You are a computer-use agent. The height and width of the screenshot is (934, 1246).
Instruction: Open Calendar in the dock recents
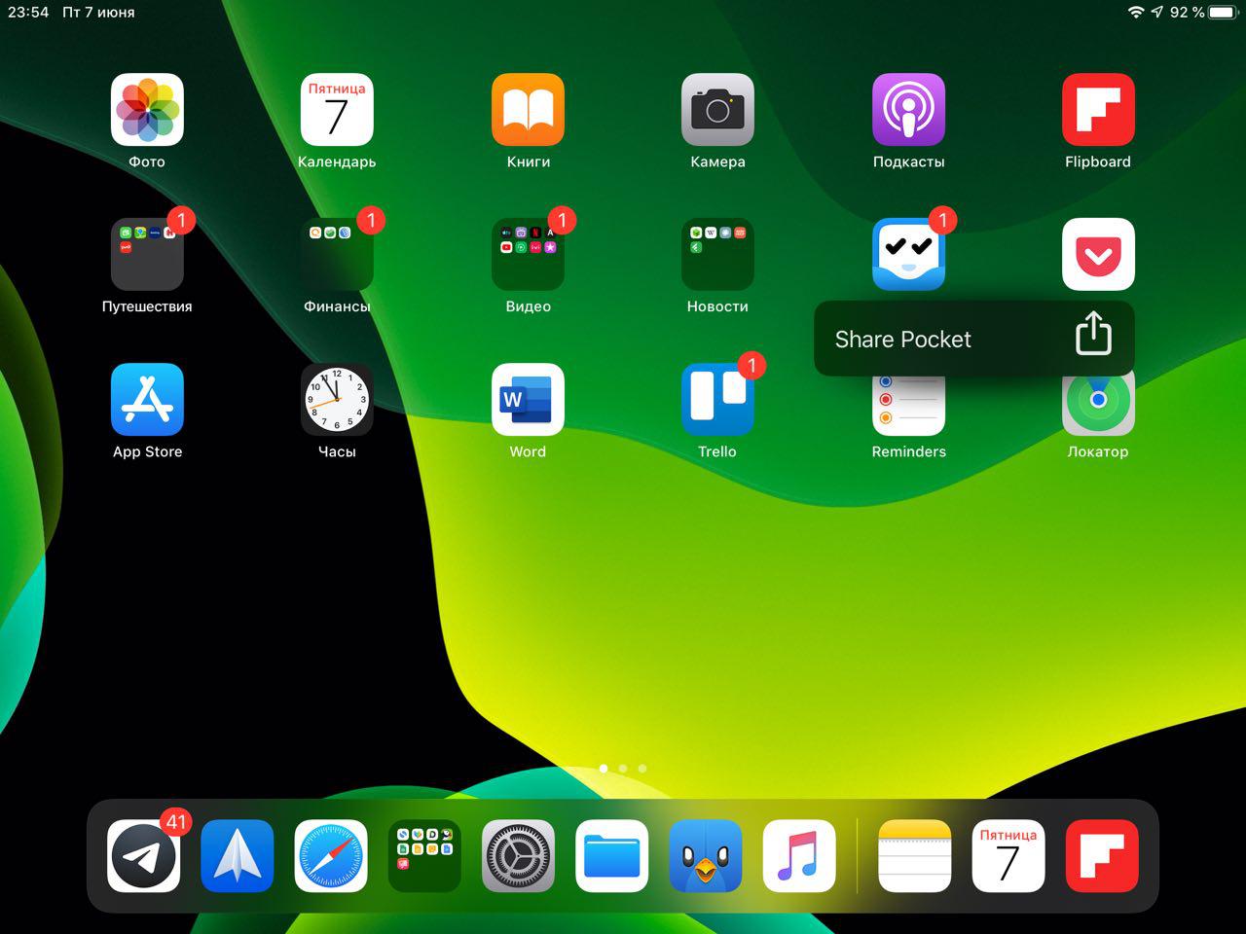(1008, 856)
